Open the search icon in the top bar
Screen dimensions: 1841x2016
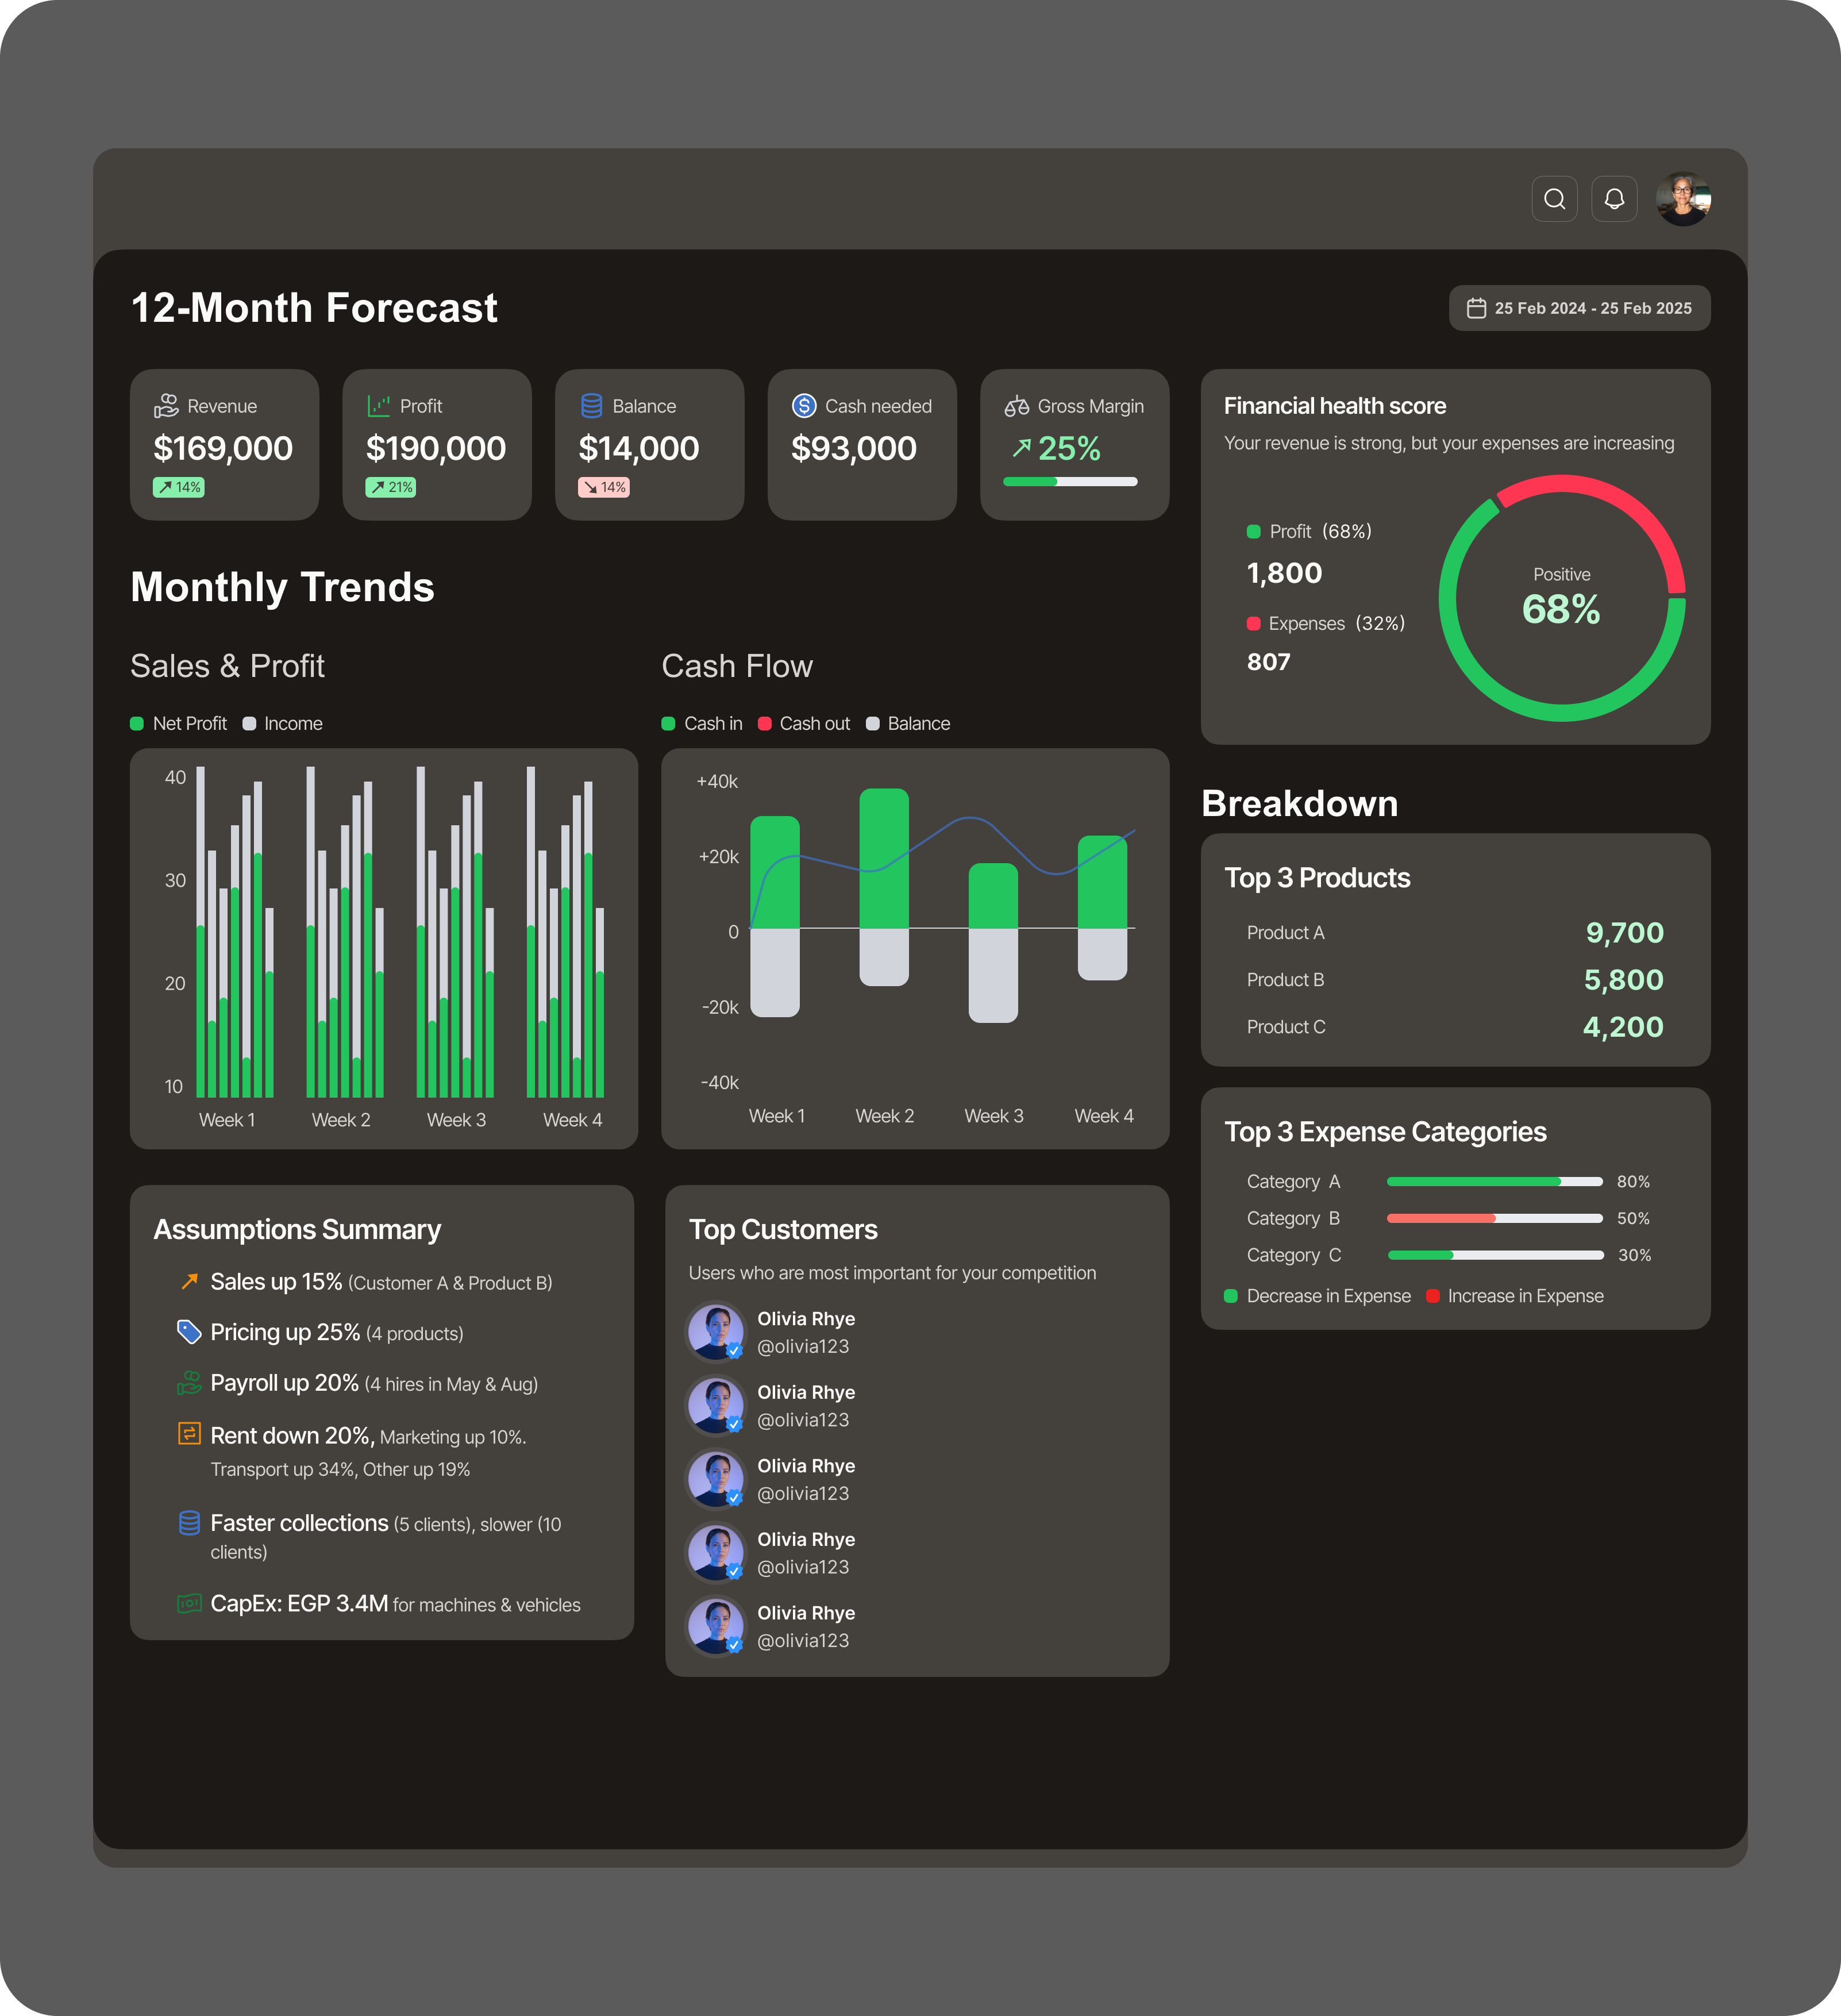[1554, 199]
